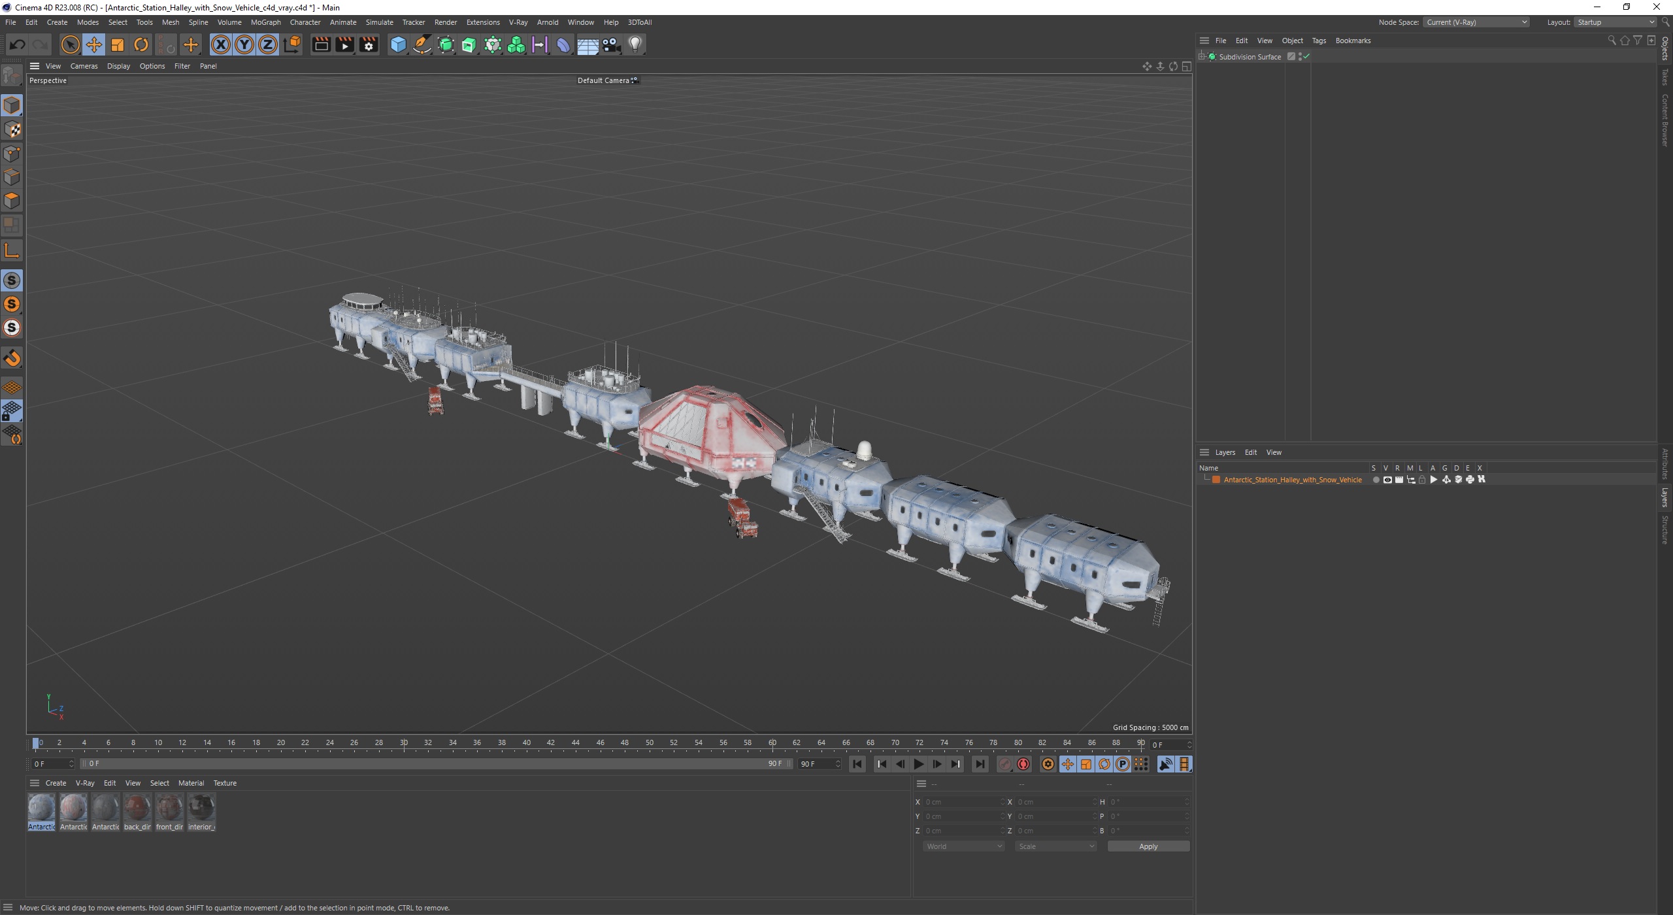Render to Picture Viewer

344,44
